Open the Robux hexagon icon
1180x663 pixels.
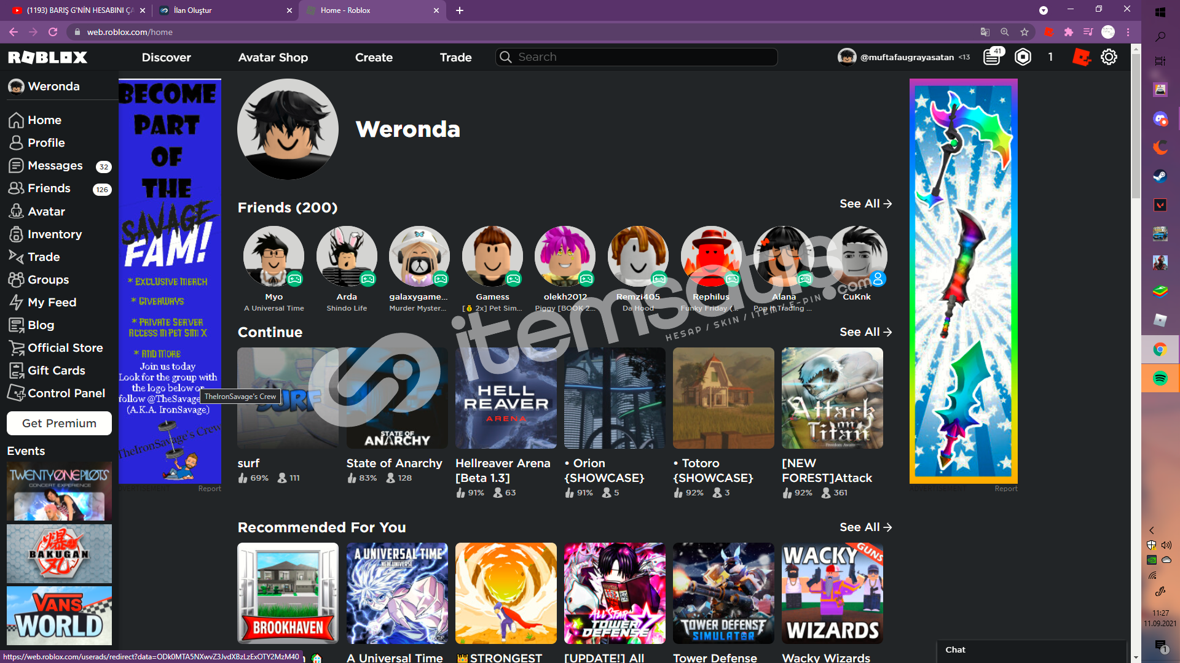(x=1023, y=57)
